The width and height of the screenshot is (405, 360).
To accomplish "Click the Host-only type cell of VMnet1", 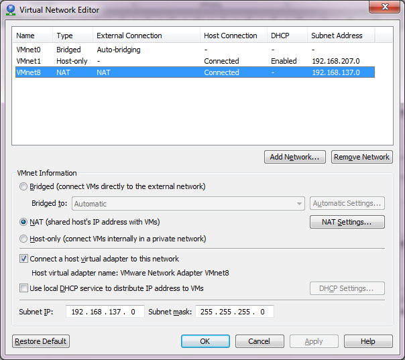I will point(72,61).
